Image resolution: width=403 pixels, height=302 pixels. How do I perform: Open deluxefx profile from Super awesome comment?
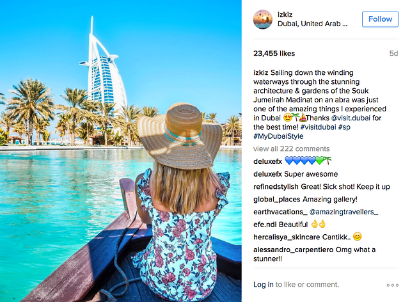[267, 174]
